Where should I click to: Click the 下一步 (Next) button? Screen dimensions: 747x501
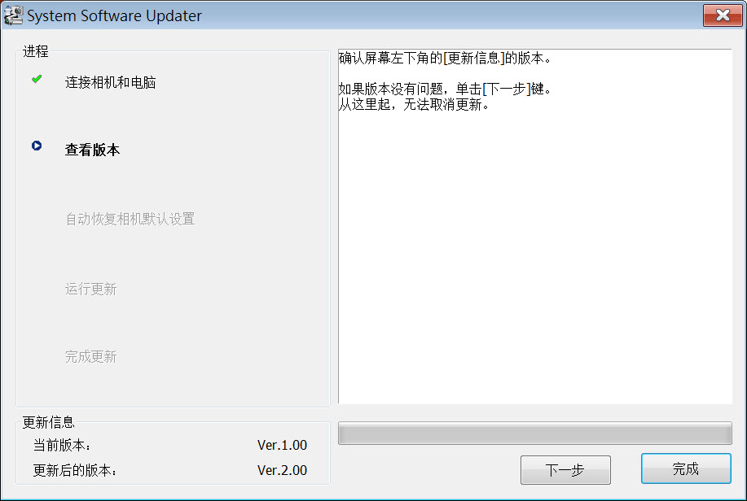click(565, 470)
